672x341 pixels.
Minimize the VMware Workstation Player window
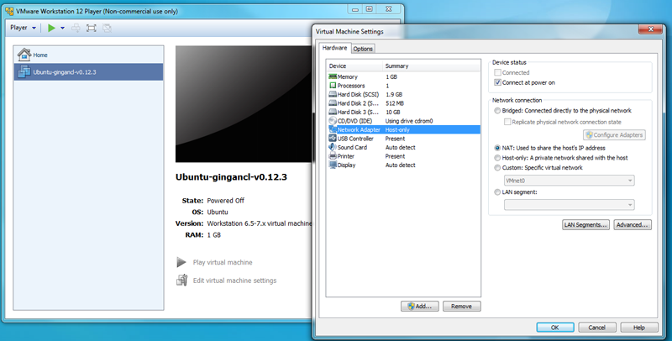[355, 9]
